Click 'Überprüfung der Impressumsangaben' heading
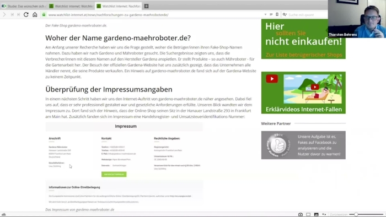This screenshot has height=217, width=386. click(109, 89)
